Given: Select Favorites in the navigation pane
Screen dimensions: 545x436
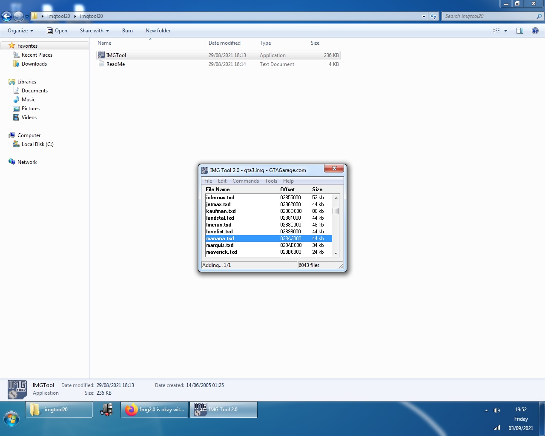Looking at the screenshot, I should coord(27,46).
